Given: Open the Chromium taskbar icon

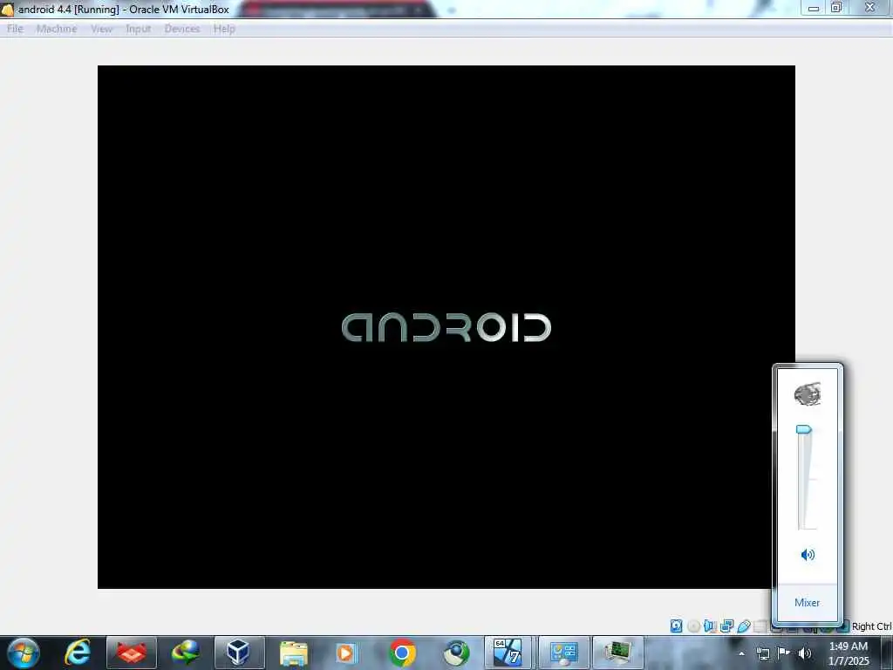Looking at the screenshot, I should tap(456, 653).
